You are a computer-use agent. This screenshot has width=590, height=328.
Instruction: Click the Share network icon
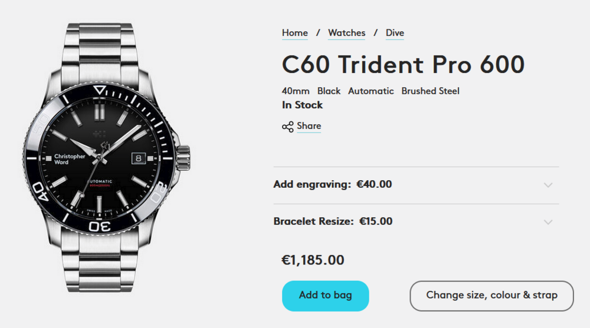coord(287,127)
